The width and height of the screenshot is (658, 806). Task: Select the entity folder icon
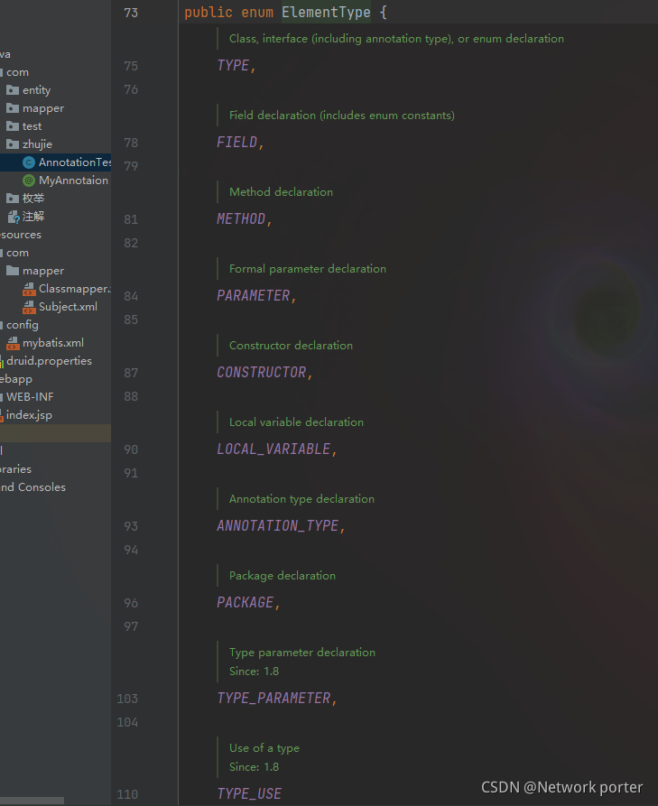click(x=13, y=90)
